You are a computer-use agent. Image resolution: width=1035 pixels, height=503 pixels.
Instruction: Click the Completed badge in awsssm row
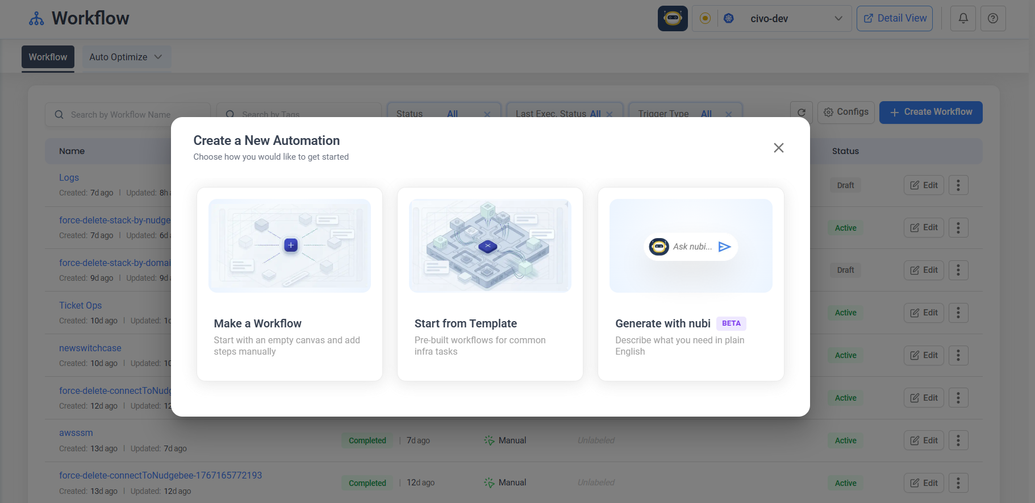click(x=367, y=440)
